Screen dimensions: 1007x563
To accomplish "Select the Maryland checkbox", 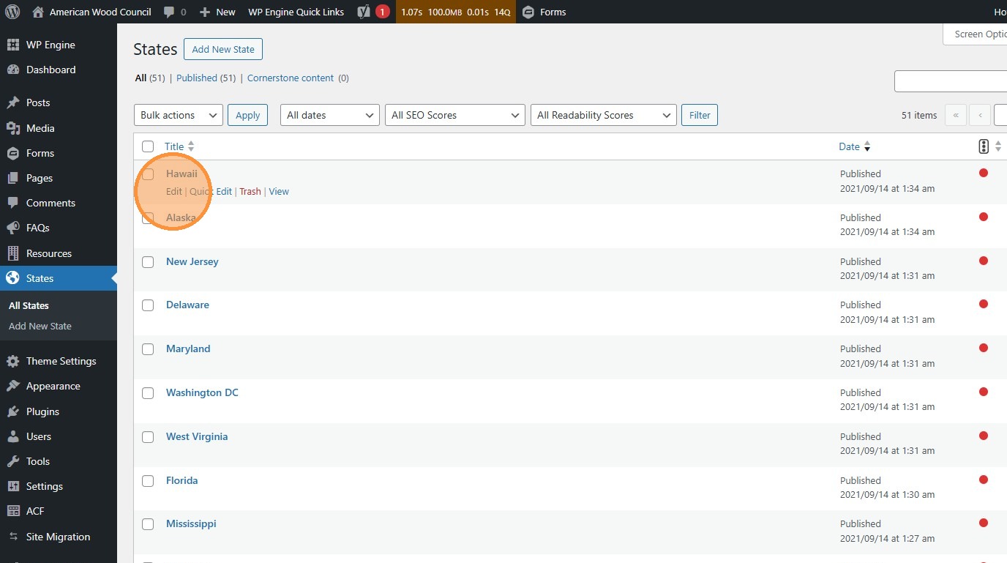I will click(x=148, y=349).
